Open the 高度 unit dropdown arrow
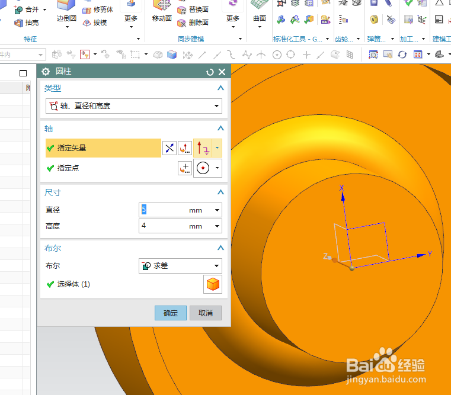 point(217,226)
